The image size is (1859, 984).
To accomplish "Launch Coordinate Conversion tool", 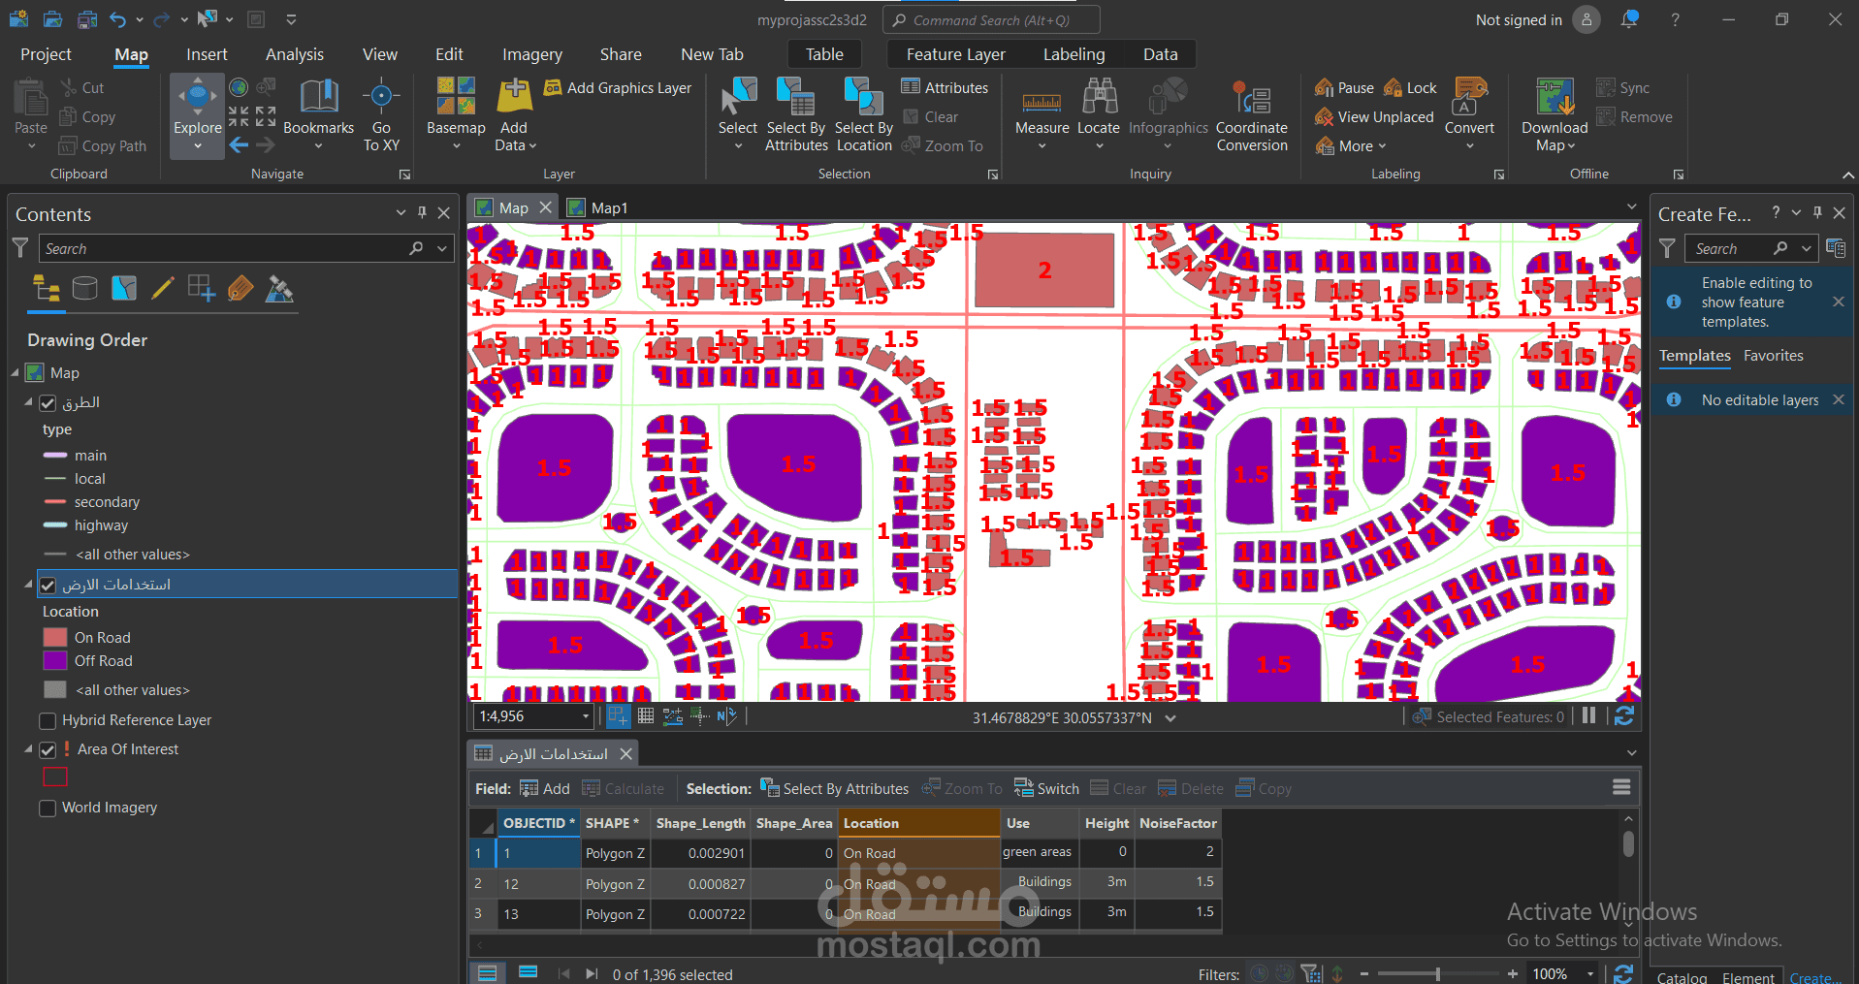I will [1252, 107].
